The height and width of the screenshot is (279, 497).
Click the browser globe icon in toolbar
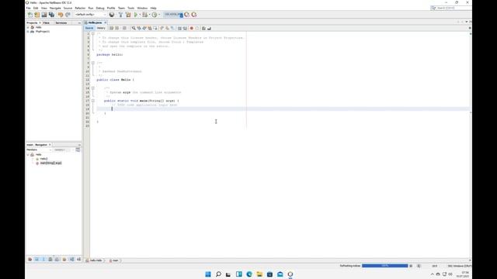(112, 15)
